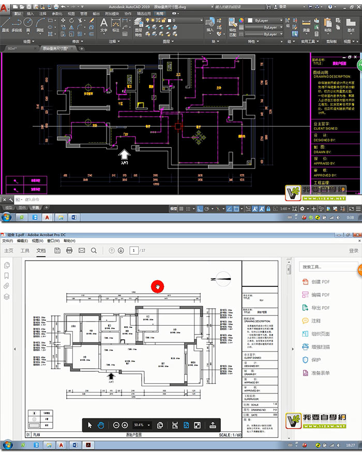Click the Print icon in Acrobat toolbar
This screenshot has width=362, height=455.
tap(69, 250)
